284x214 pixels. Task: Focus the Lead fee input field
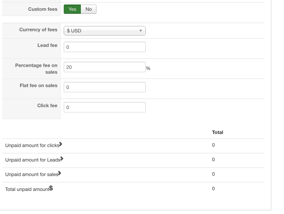[104, 47]
